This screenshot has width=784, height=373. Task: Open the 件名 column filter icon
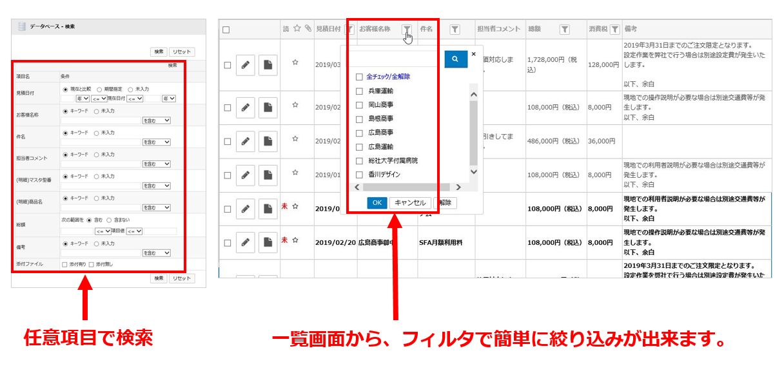[x=455, y=29]
